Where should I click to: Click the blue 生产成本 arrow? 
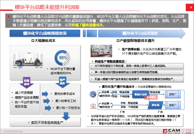(62, 82)
